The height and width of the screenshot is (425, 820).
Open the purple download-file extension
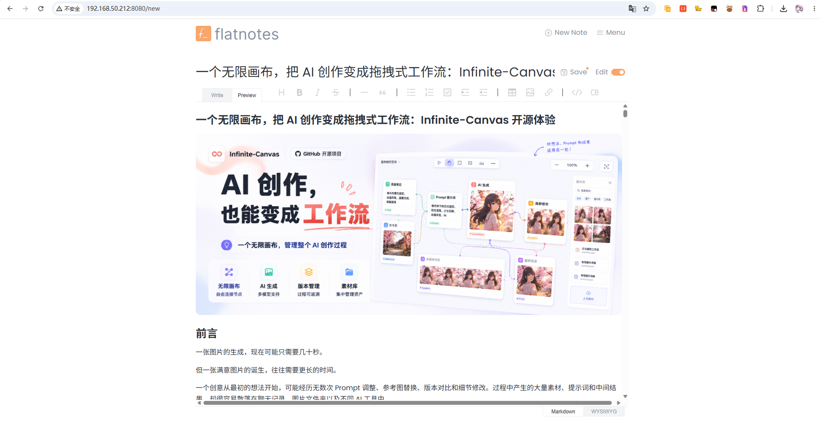(745, 9)
